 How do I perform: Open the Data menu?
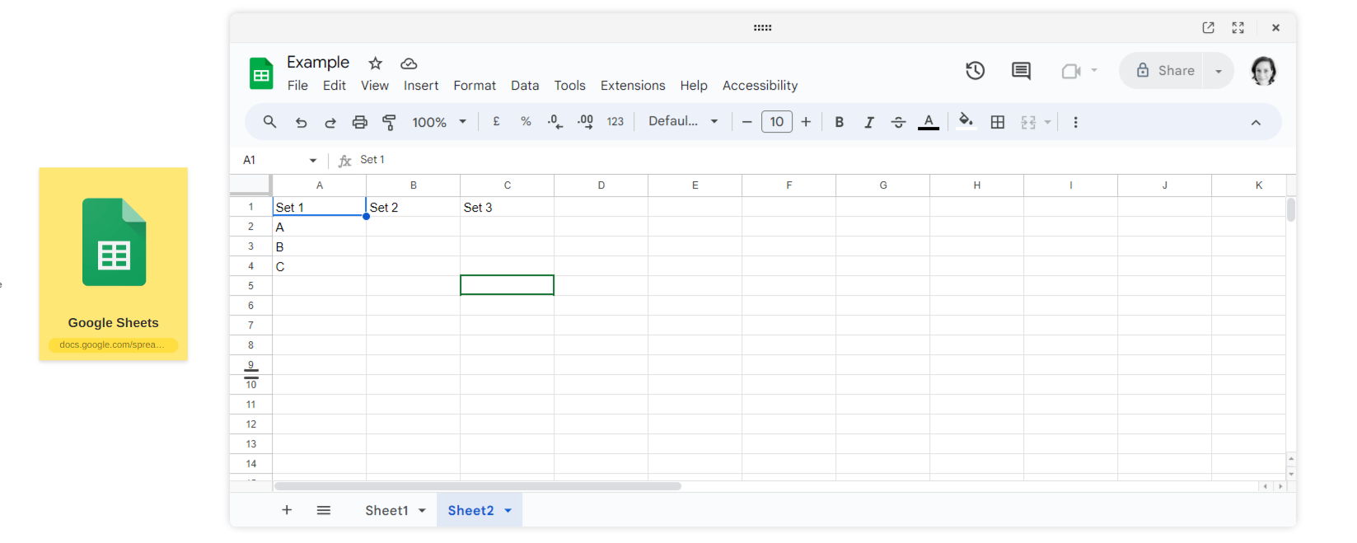(524, 86)
